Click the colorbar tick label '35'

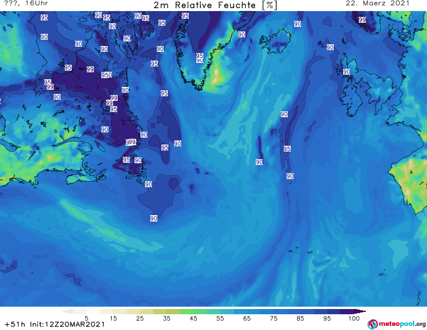(167, 318)
